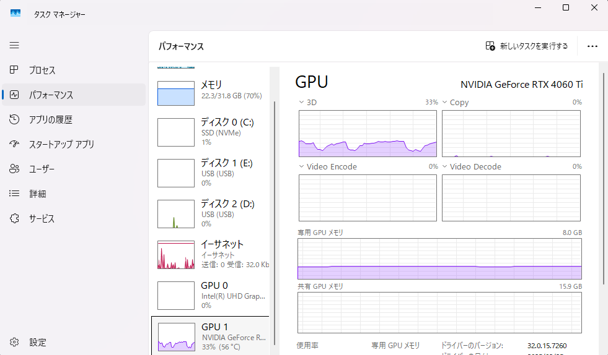Toggle the hamburger navigation menu

coord(14,45)
